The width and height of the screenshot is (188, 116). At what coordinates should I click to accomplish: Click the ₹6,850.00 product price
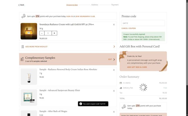(x=43, y=38)
